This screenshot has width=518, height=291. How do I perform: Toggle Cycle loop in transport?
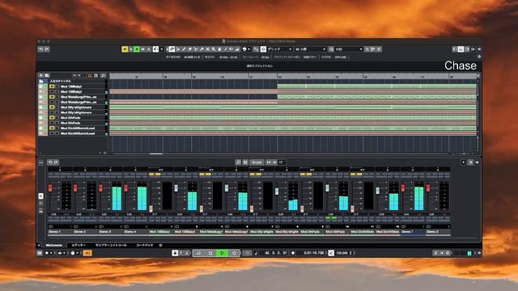[198, 253]
